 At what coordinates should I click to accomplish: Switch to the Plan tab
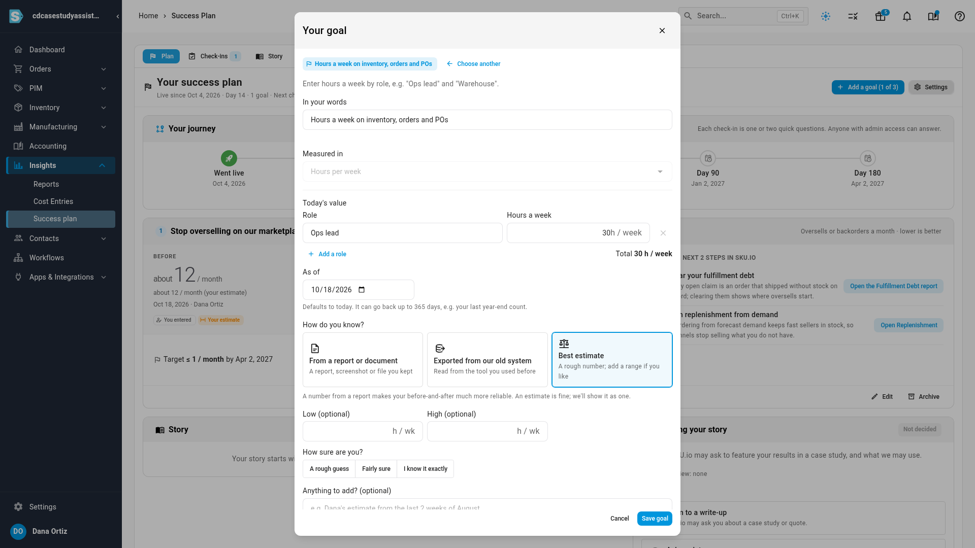pos(161,56)
